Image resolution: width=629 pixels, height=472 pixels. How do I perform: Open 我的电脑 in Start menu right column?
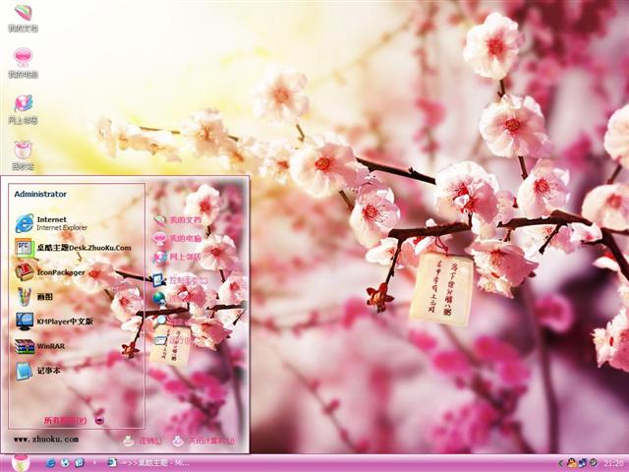pyautogui.click(x=177, y=238)
